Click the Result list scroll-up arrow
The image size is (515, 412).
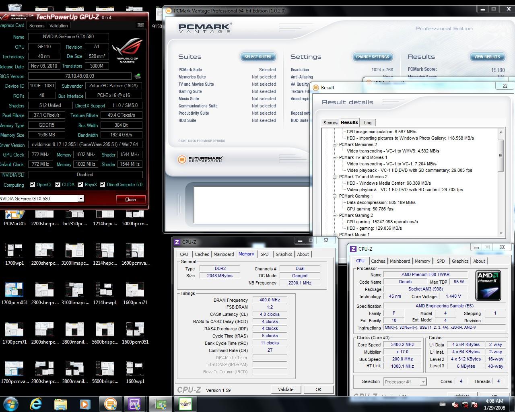pyautogui.click(x=501, y=132)
